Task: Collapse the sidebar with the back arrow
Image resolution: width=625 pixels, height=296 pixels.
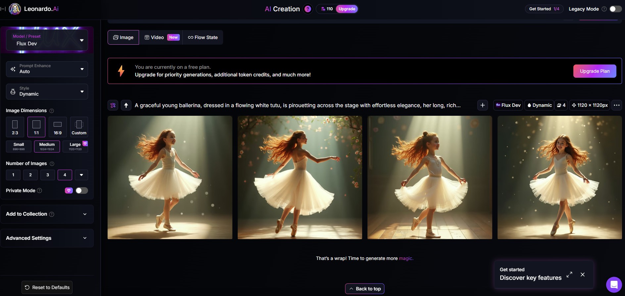Action: (x=3, y=9)
